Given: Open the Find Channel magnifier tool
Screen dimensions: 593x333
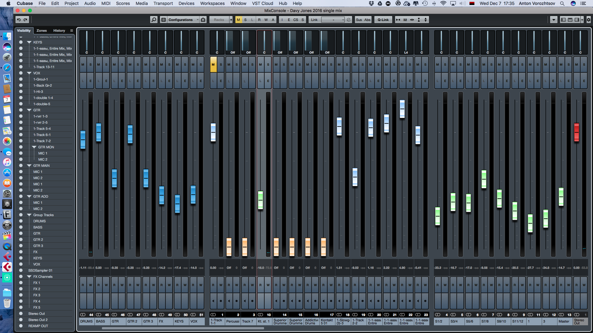Looking at the screenshot, I should click(154, 20).
